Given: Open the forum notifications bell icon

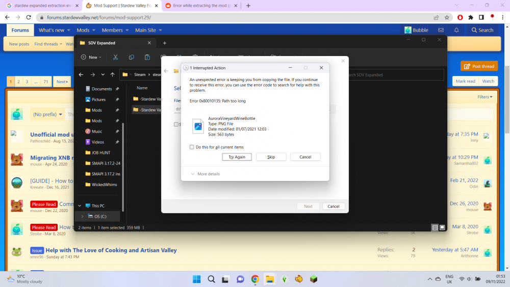Looking at the screenshot, I should point(456,30).
